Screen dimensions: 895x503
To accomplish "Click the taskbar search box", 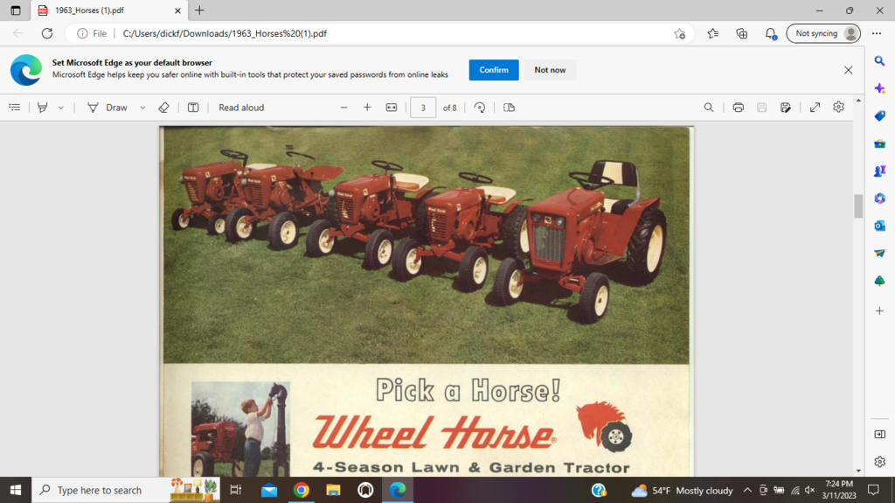I will tap(126, 490).
